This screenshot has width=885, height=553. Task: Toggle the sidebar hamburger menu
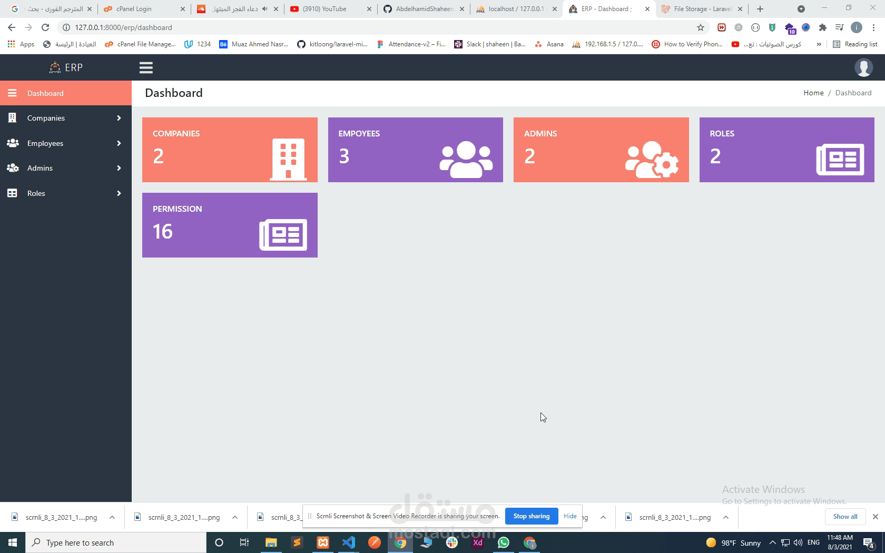click(x=146, y=67)
